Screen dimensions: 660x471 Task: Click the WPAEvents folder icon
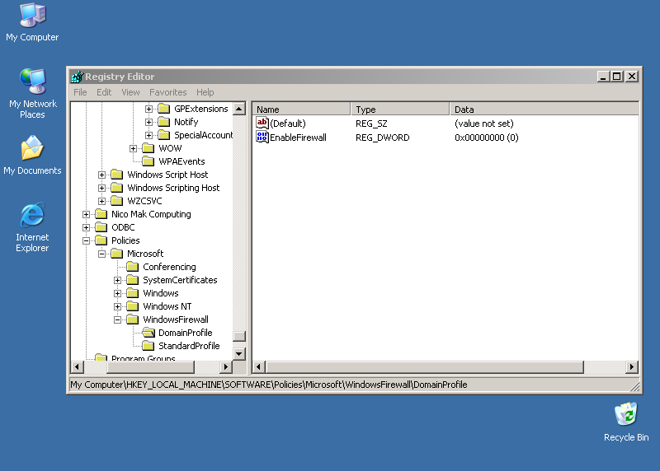point(148,161)
